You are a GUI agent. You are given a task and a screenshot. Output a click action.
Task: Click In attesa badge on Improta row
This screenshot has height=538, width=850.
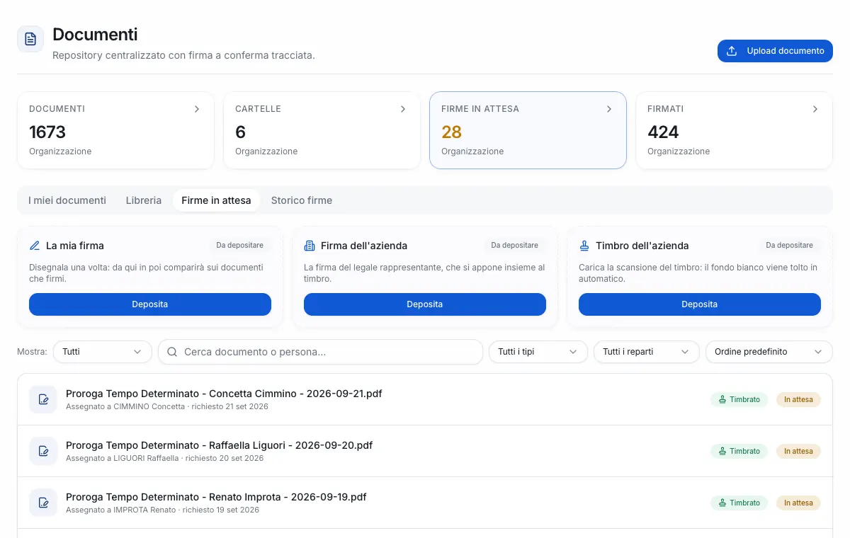pyautogui.click(x=798, y=503)
